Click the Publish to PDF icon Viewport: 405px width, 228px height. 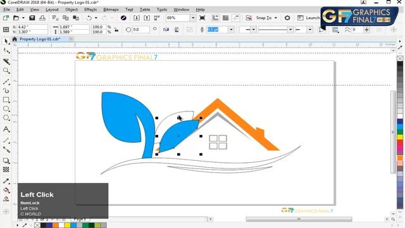(157, 18)
